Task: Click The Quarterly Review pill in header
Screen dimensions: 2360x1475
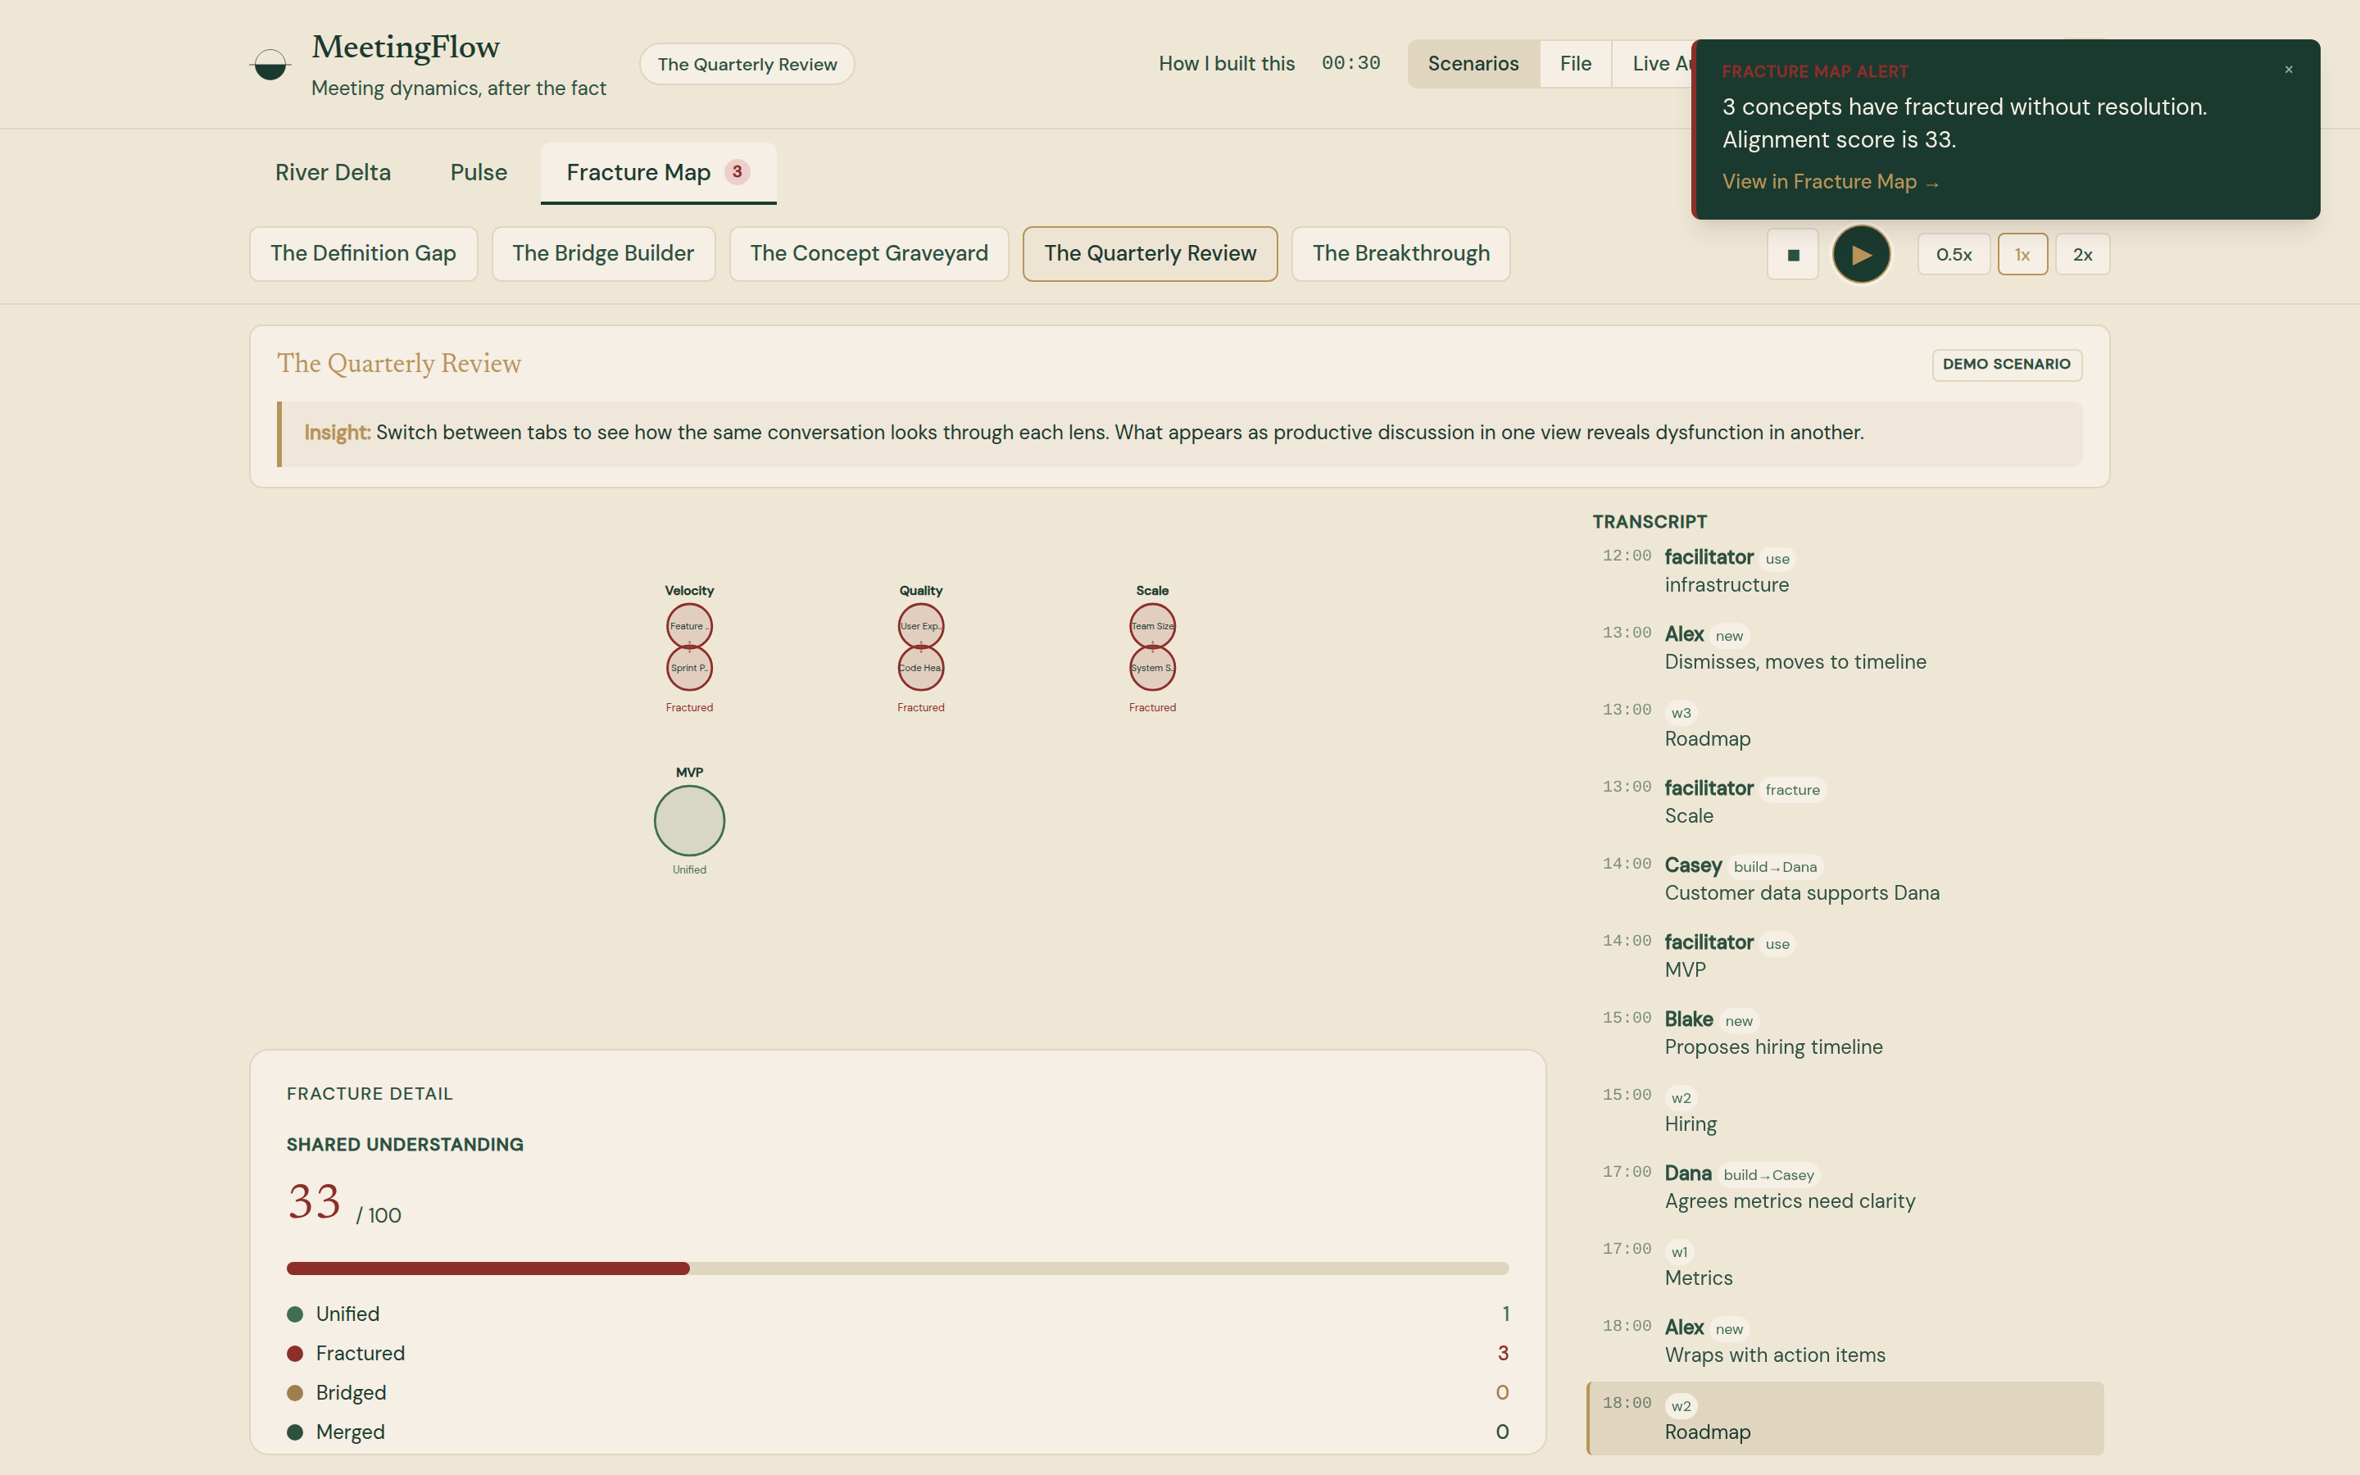Action: coord(747,65)
